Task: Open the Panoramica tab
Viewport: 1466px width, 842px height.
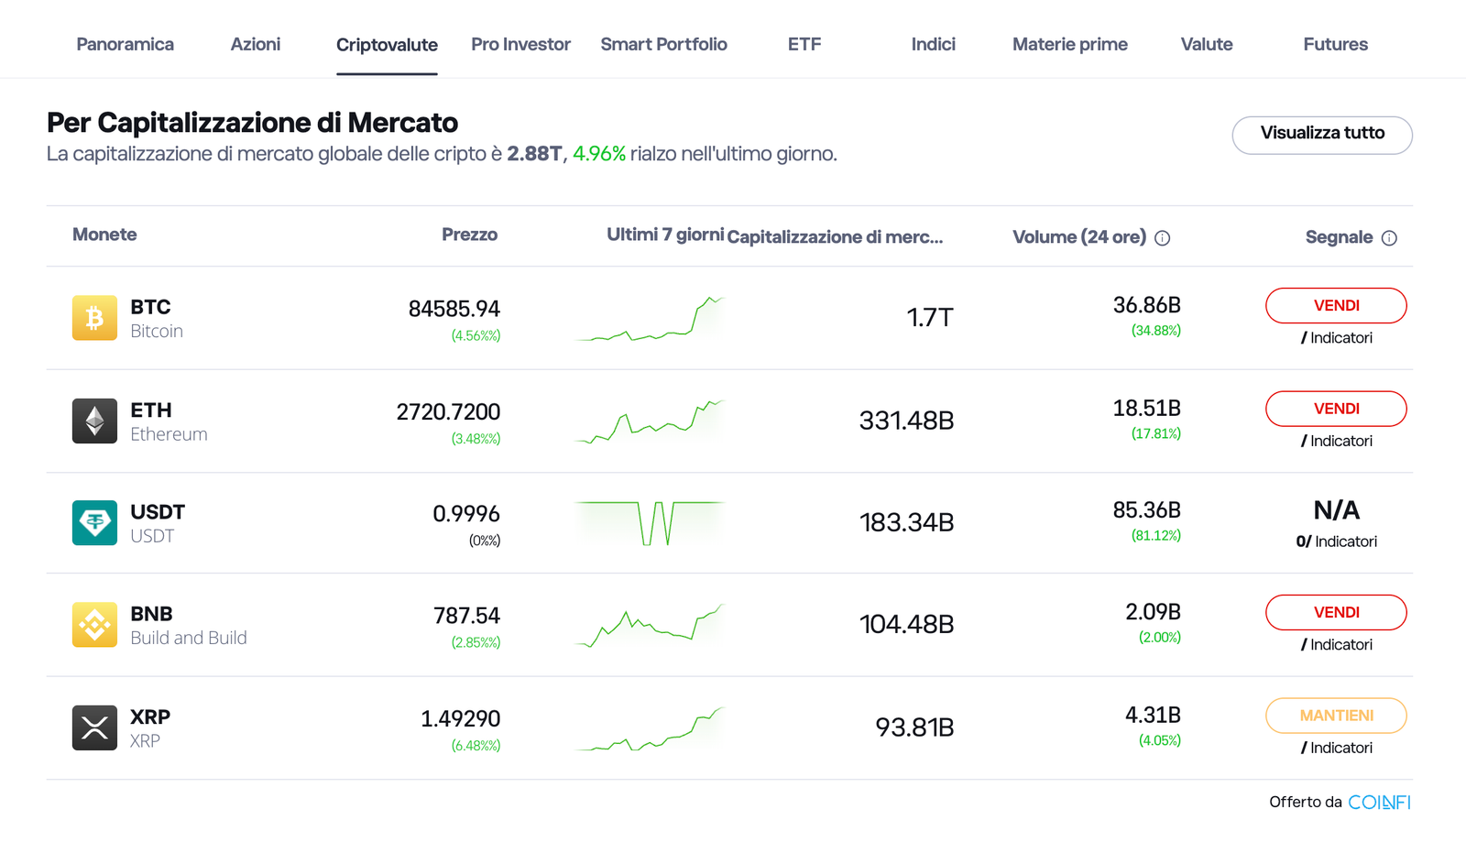Action: (125, 44)
